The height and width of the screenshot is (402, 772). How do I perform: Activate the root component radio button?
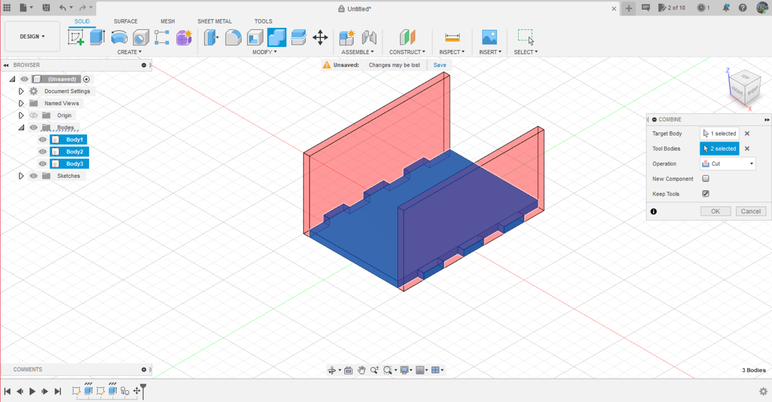86,79
